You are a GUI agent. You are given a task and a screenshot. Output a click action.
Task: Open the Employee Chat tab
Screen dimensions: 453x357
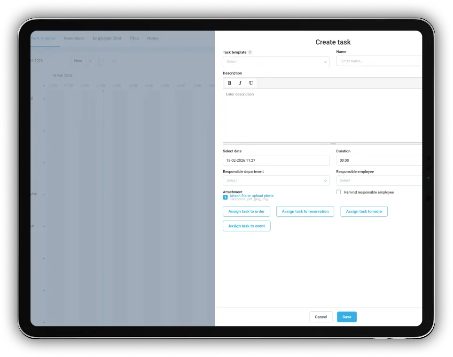(107, 38)
